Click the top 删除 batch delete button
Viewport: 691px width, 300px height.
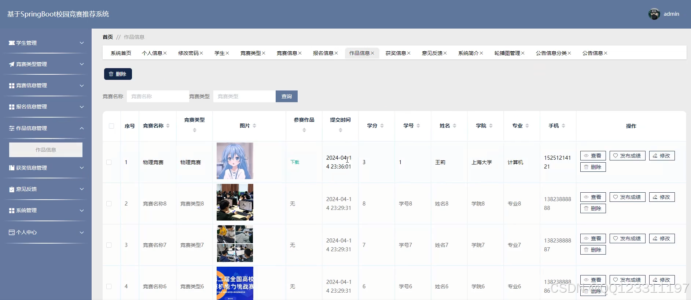click(118, 74)
